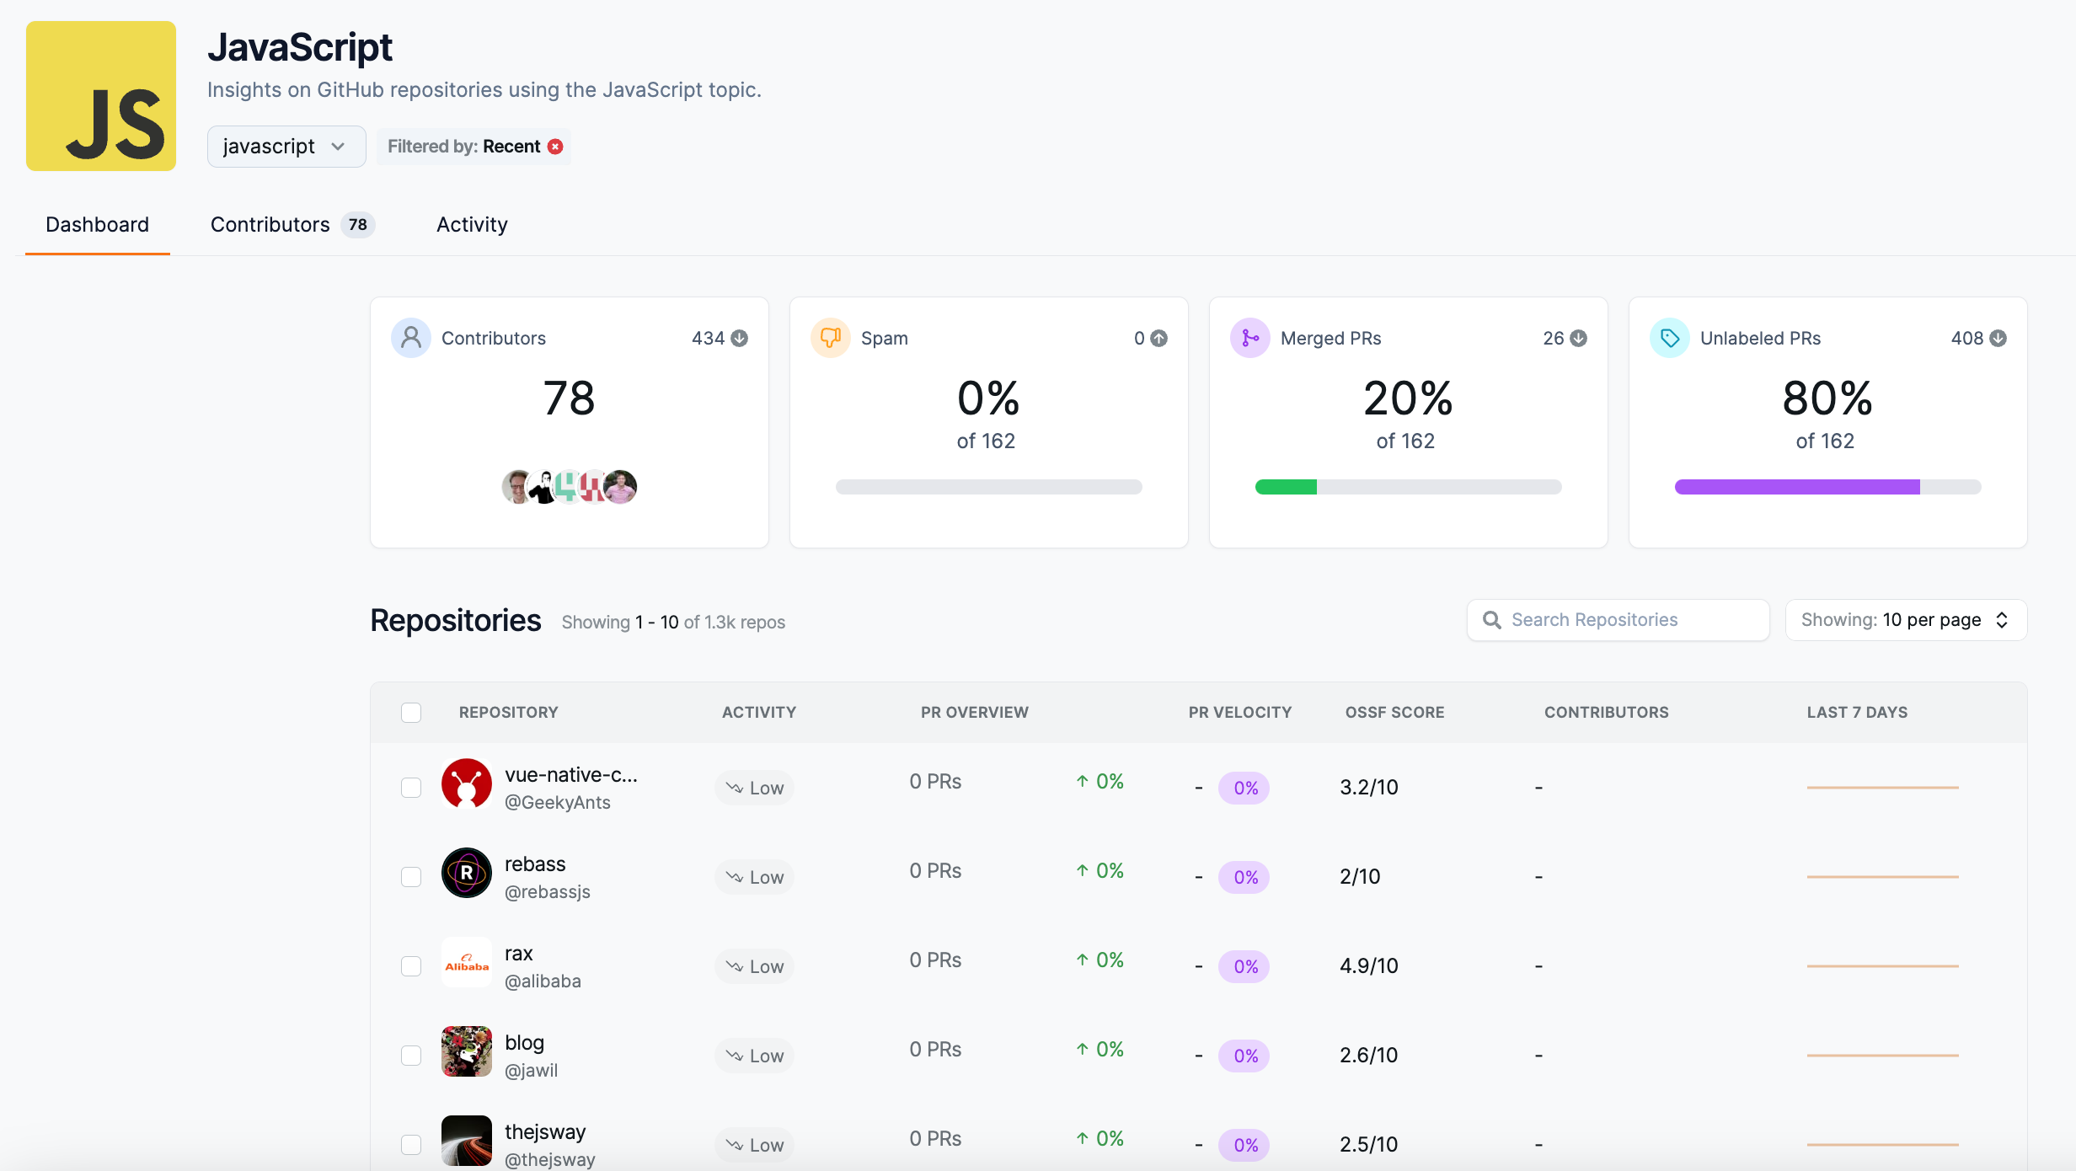Open the blog repository link
2076x1171 pixels.
click(524, 1042)
